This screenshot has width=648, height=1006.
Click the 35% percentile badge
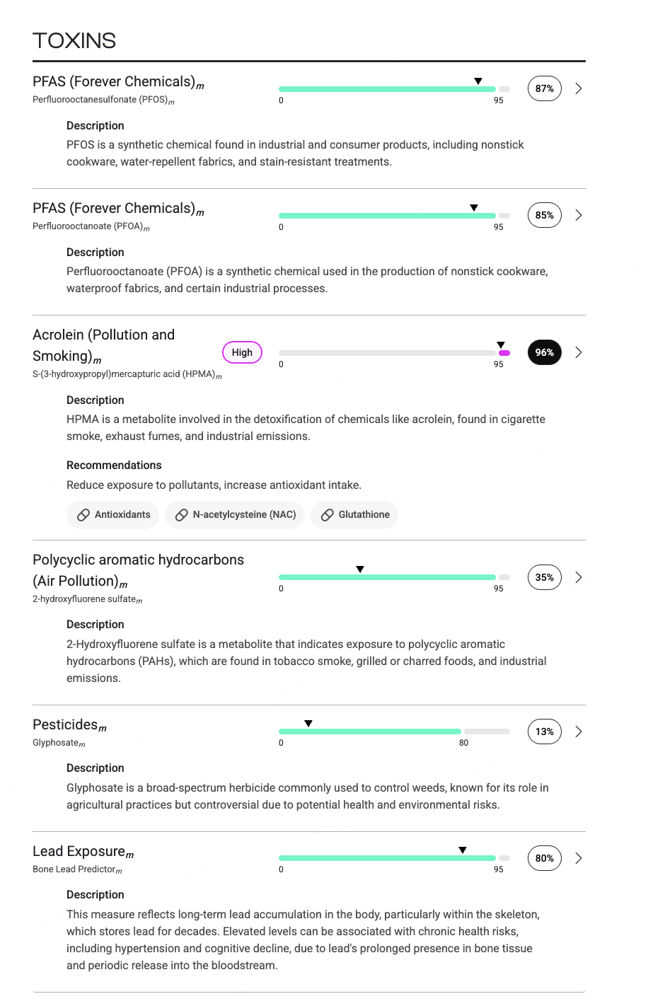(x=545, y=577)
